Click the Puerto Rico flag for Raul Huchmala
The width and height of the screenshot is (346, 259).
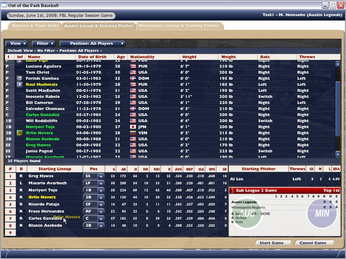pos(133,84)
